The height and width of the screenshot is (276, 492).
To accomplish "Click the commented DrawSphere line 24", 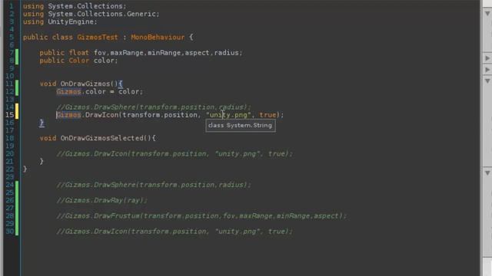I will [x=154, y=185].
